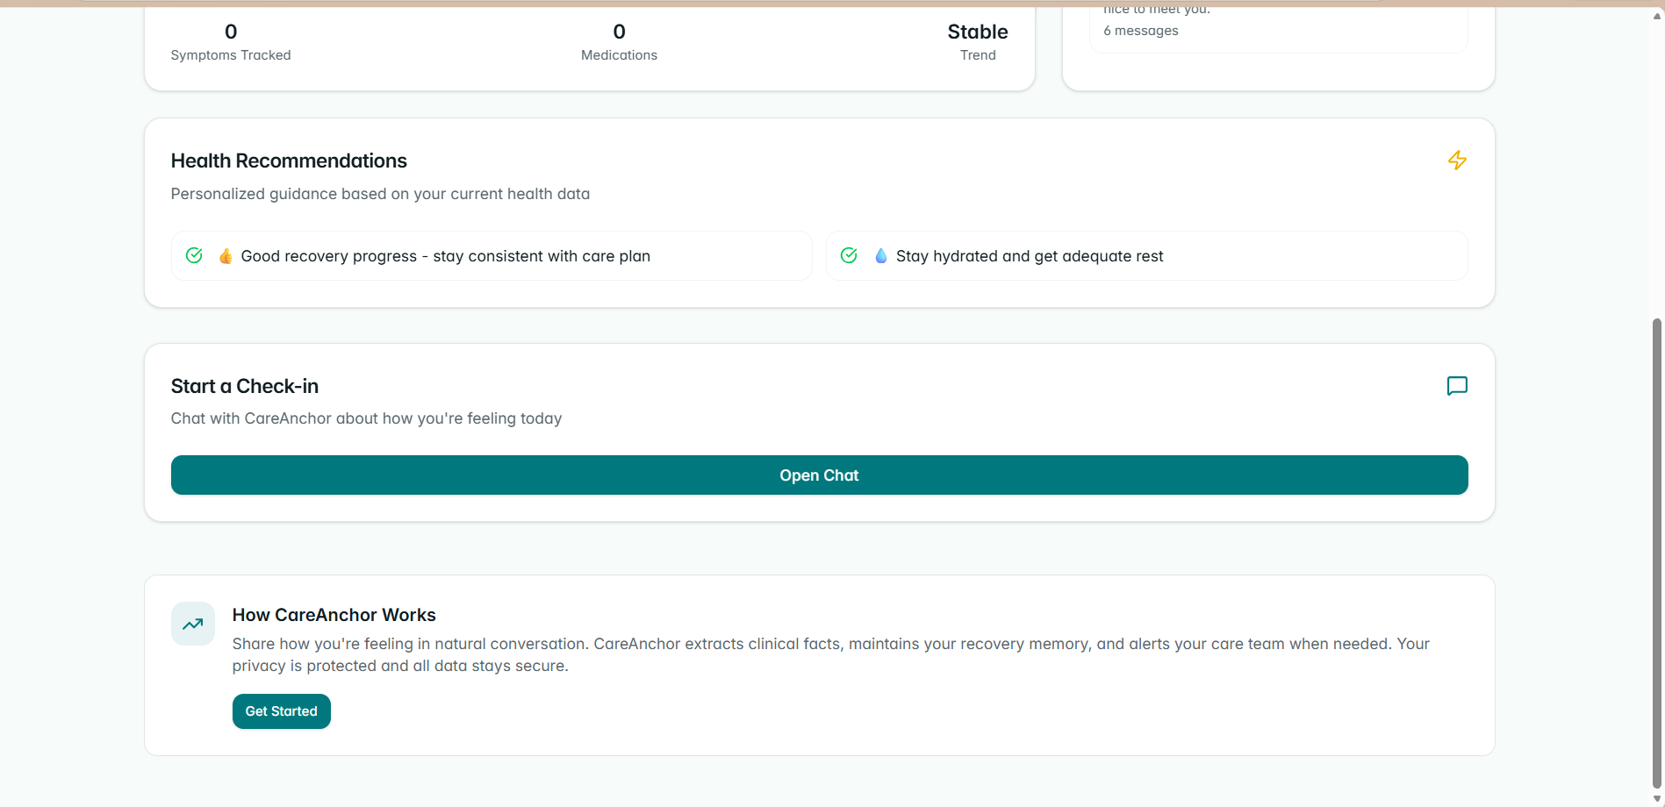This screenshot has height=807, width=1665.
Task: Click the scrollbar down arrow
Action: tap(1657, 799)
